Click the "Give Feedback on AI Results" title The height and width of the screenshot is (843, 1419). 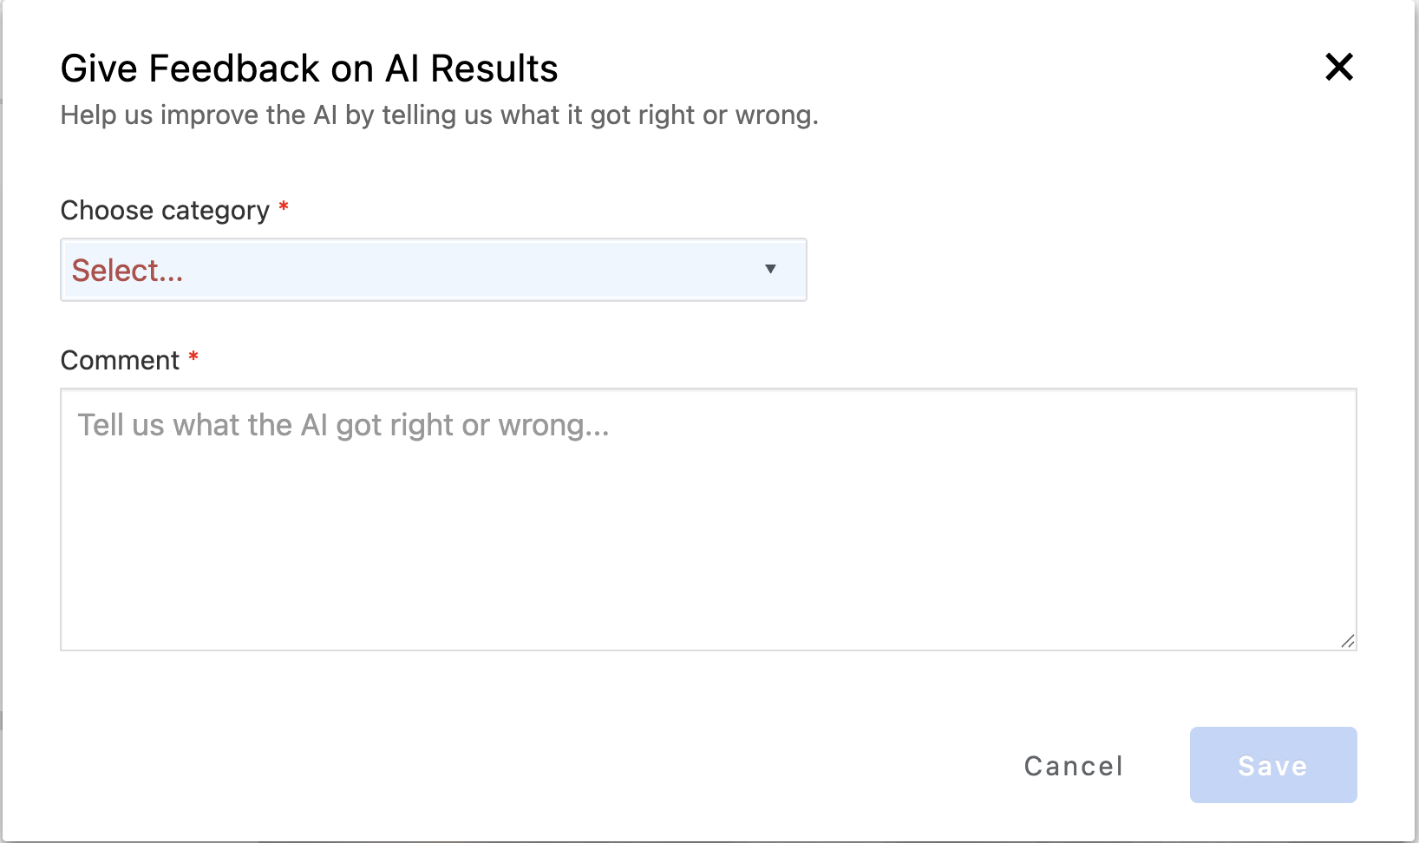(309, 69)
